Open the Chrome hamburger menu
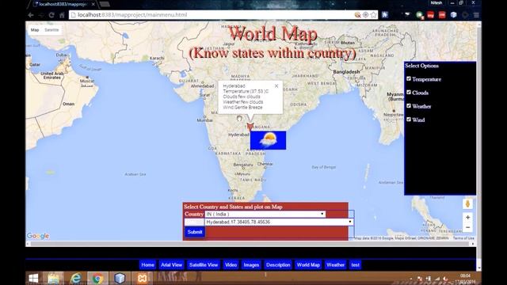Viewport: 507px width, 285px height. point(476,15)
